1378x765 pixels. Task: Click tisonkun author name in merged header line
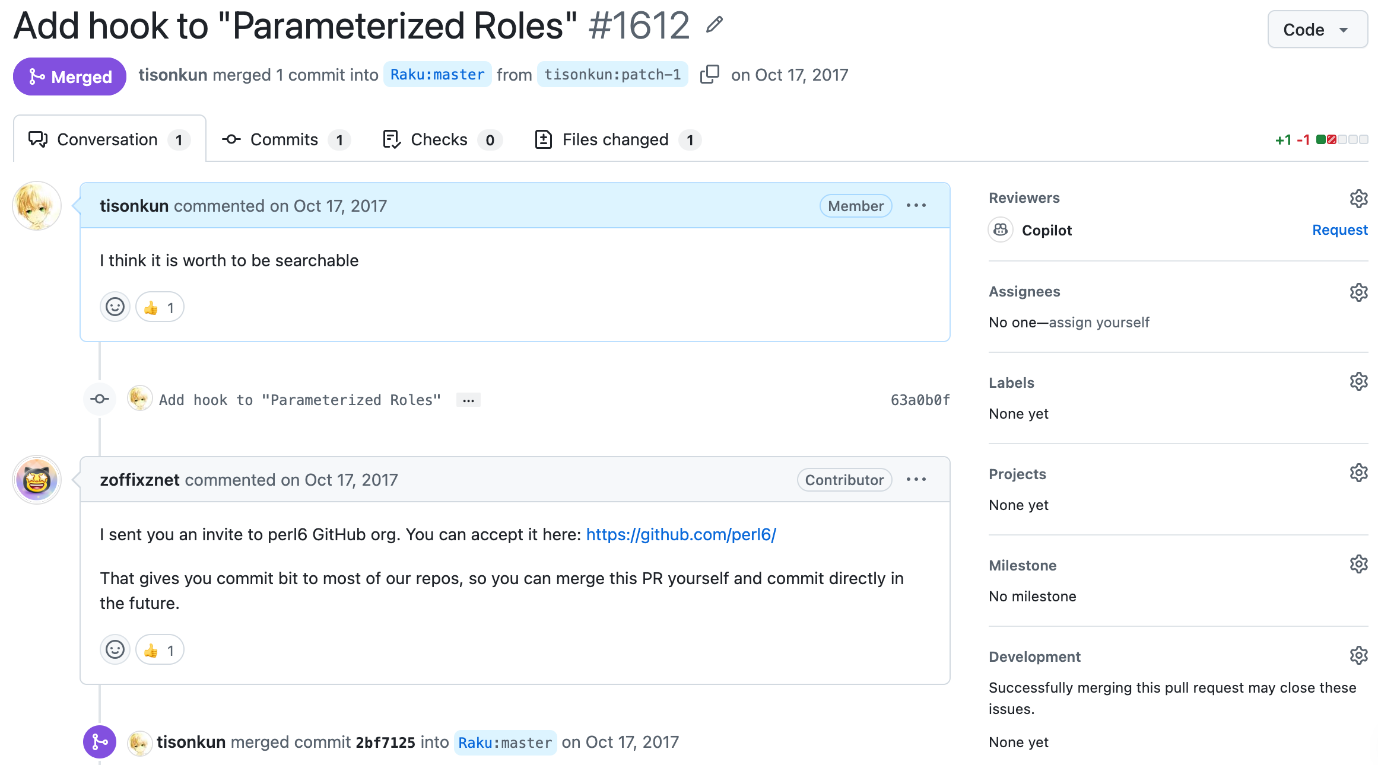173,75
